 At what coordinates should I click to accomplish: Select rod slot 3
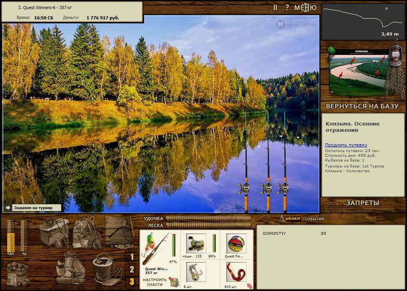[x=132, y=282]
